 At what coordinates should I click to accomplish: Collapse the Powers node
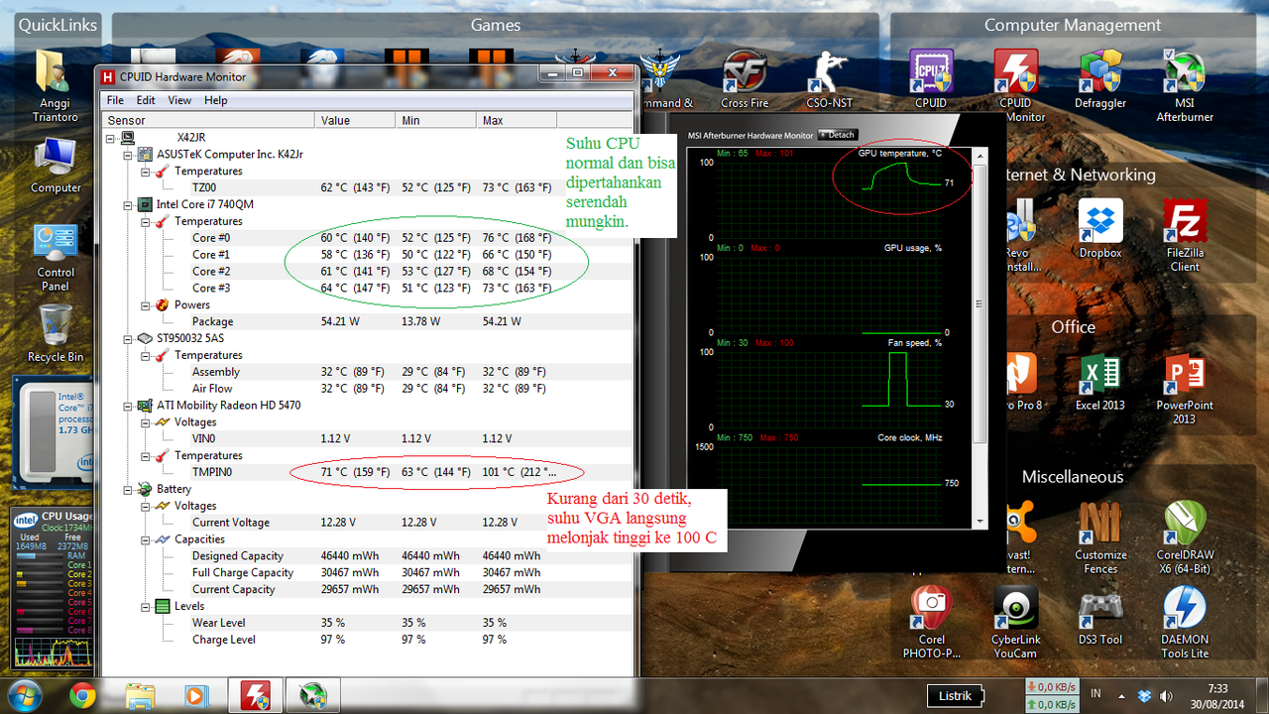pyautogui.click(x=145, y=304)
